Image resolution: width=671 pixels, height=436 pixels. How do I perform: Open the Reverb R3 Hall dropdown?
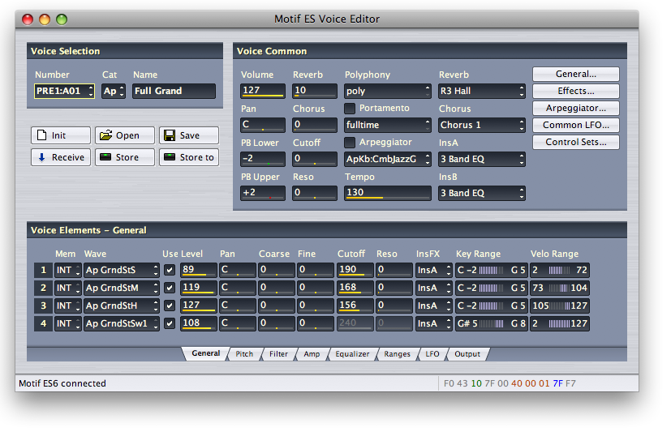pyautogui.click(x=481, y=92)
